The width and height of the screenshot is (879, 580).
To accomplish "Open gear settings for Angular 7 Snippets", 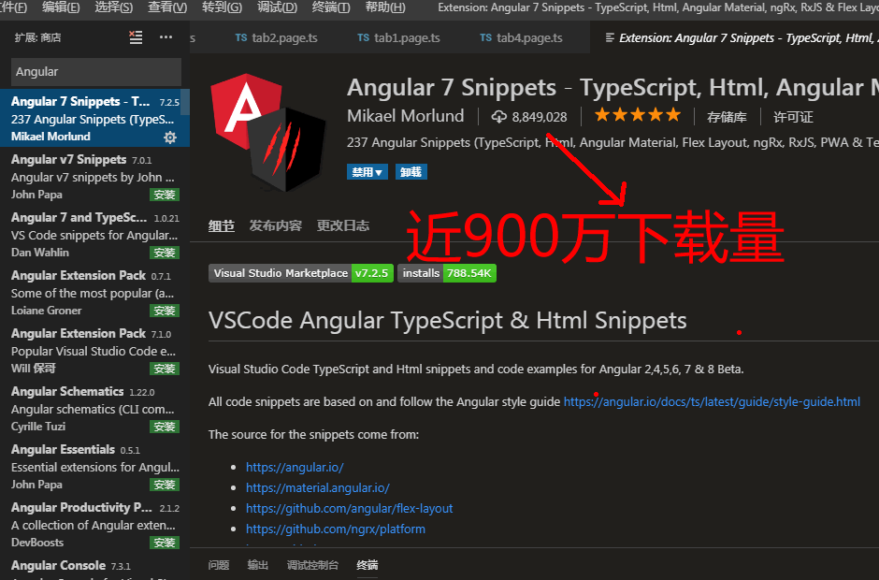I will 170,138.
